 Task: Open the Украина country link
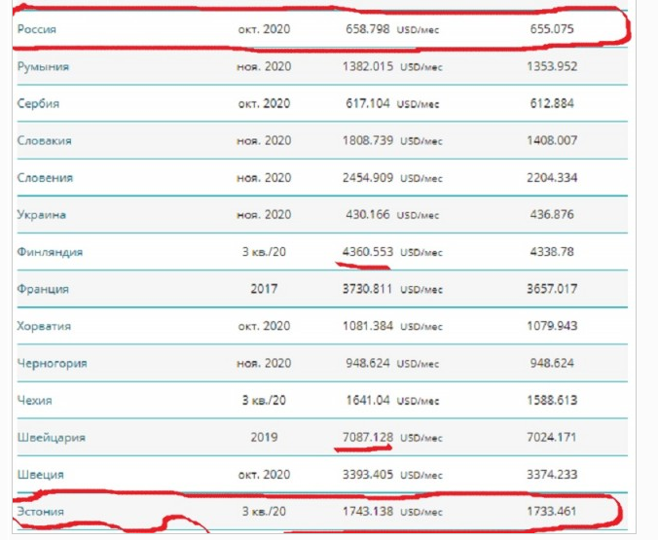[42, 215]
